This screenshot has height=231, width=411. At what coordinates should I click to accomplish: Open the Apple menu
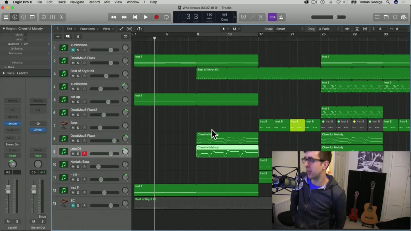[6, 2]
